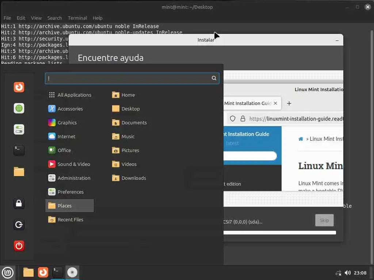374x280 pixels.
Task: Minimize the Instalar installer window
Action: (337, 40)
